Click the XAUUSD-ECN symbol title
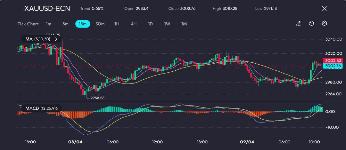This screenshot has height=150, width=346. pyautogui.click(x=47, y=8)
